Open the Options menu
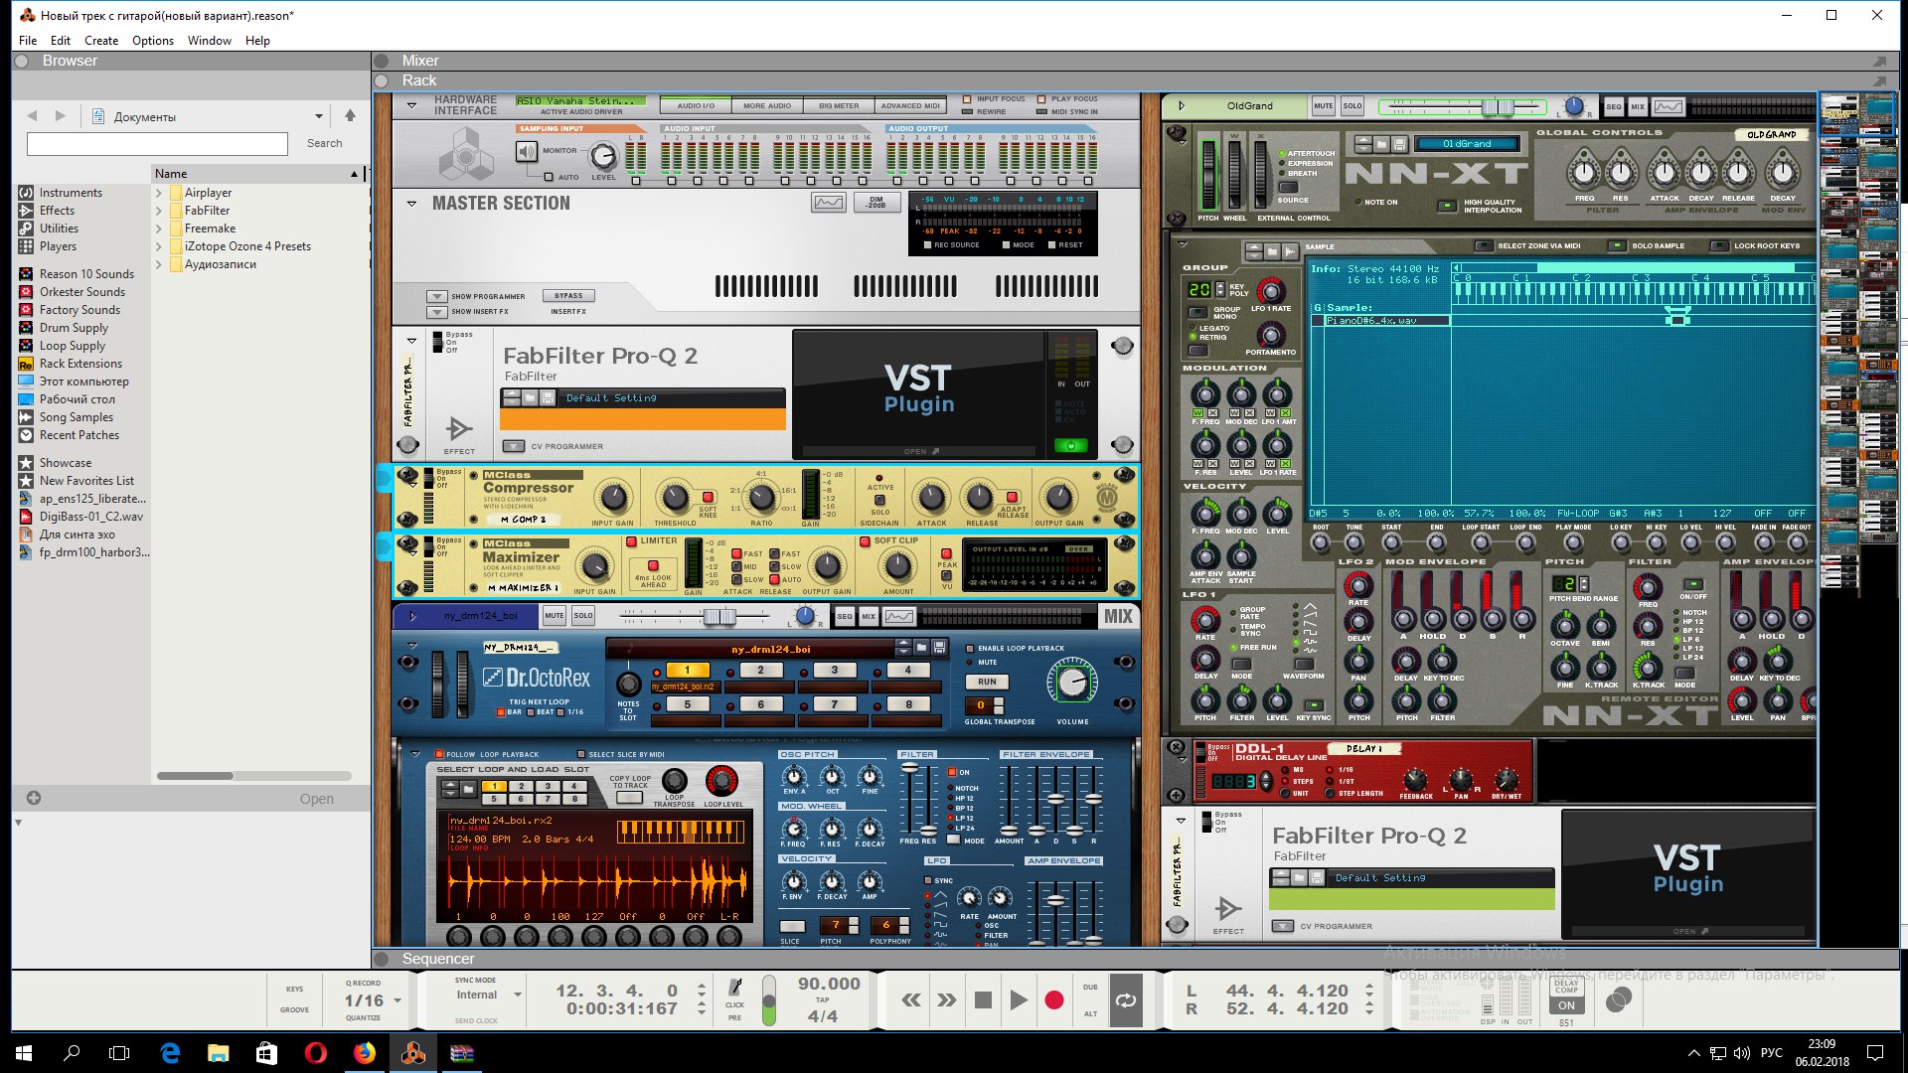 (153, 41)
